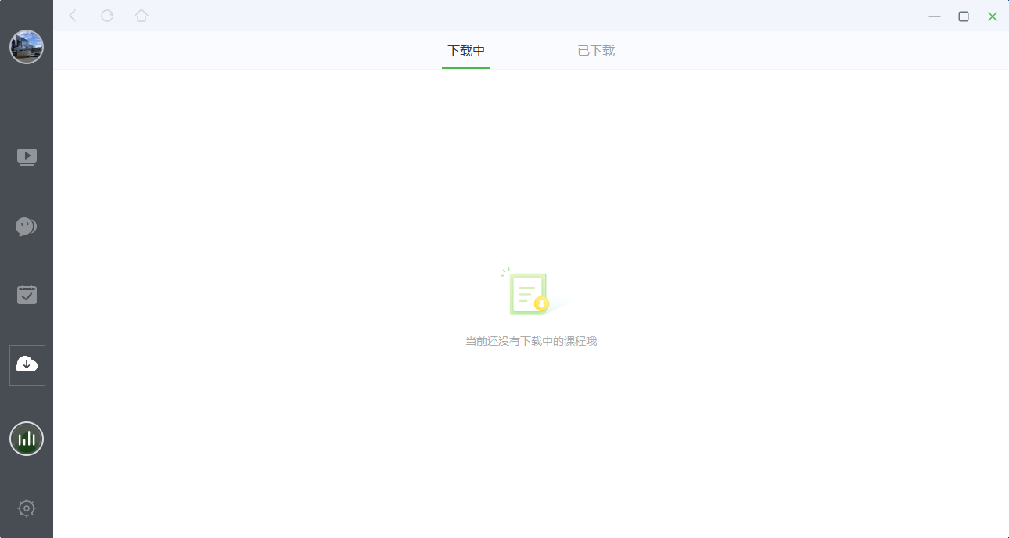Close the window with green X
The image size is (1009, 538).
click(x=993, y=16)
